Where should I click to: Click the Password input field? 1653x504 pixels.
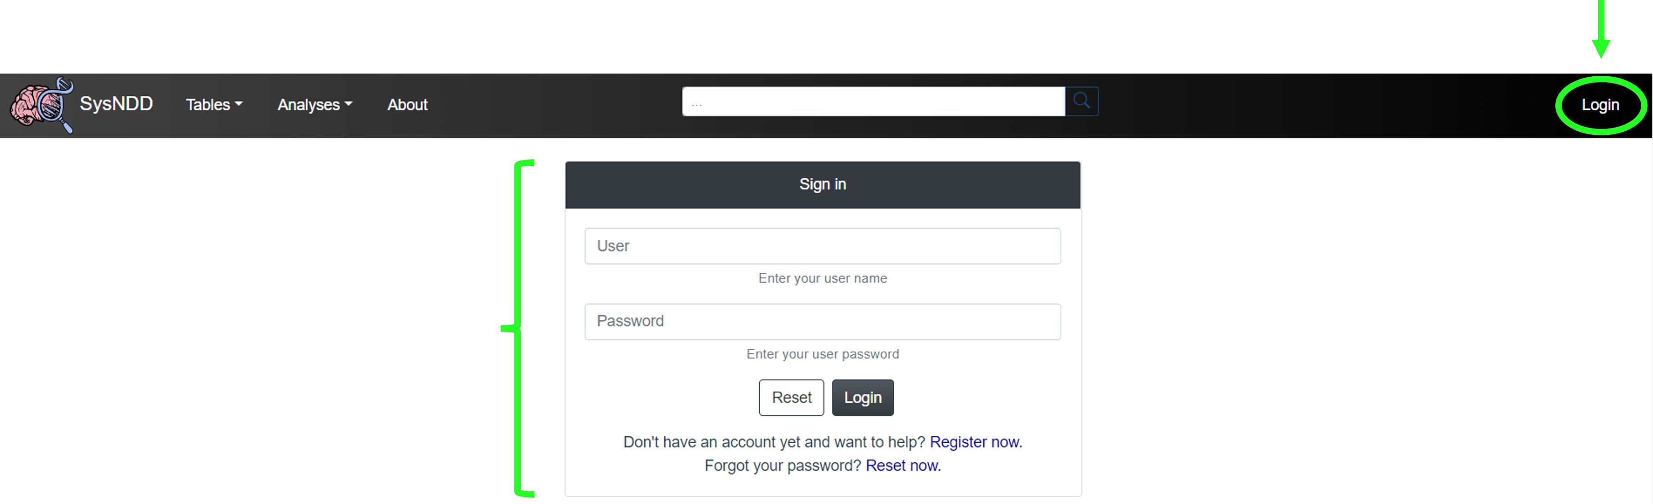[822, 320]
